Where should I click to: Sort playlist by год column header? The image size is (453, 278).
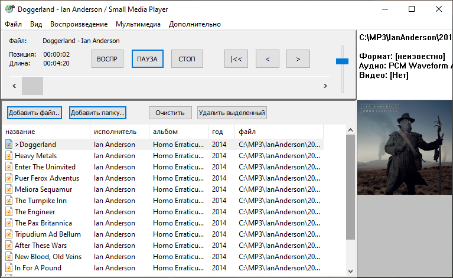(221, 132)
